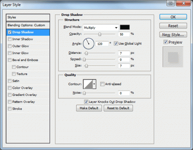Select the Styles list header

28,17
